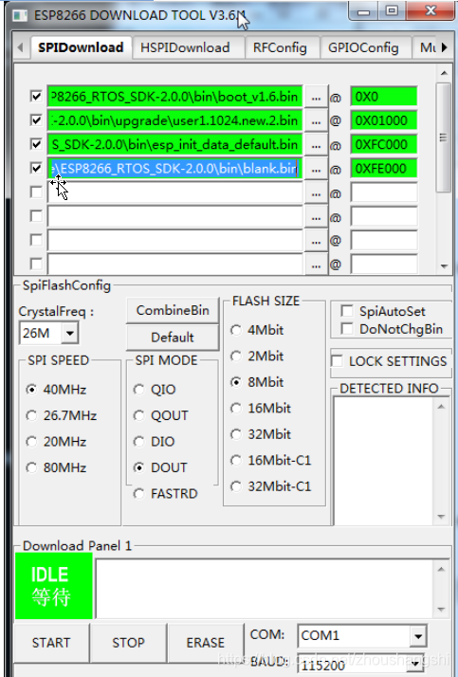Image resolution: width=458 pixels, height=677 pixels.
Task: Uncheck the boot_v1.6.bin file checkbox
Action: 36,96
